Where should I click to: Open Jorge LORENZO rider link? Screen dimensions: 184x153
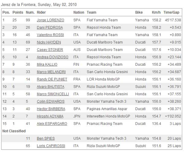[x=51, y=20]
